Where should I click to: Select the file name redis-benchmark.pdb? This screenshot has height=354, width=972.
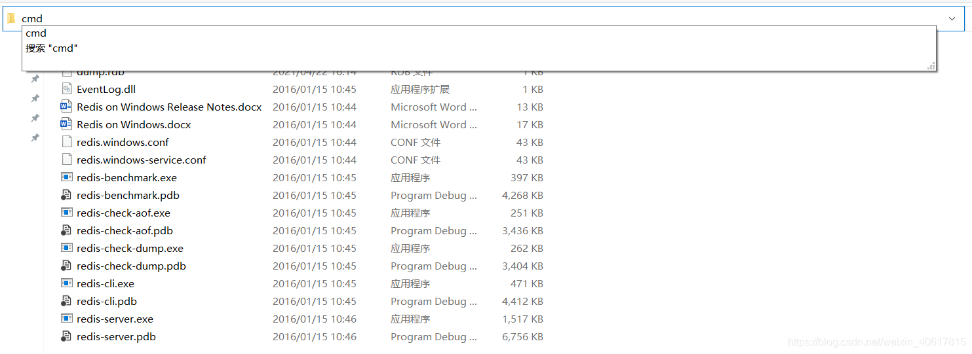pos(128,195)
